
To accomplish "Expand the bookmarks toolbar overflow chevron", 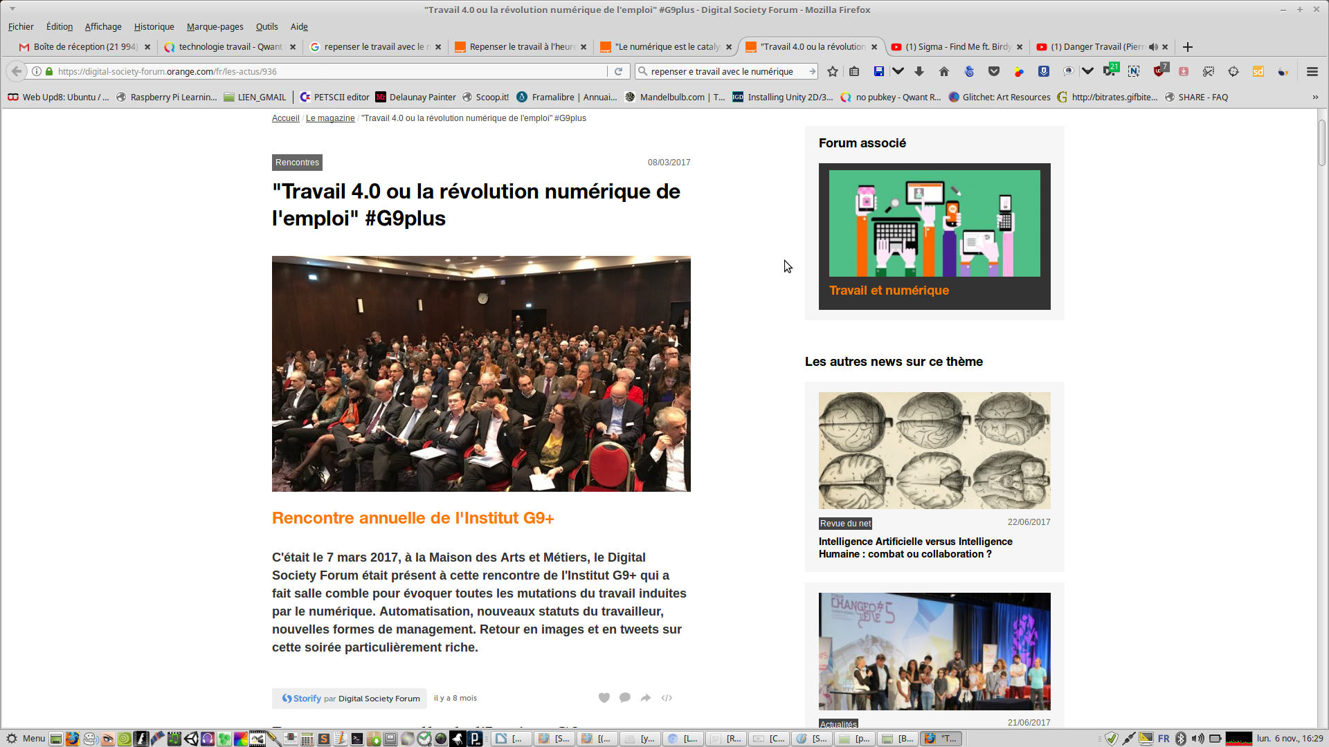I will click(1315, 98).
